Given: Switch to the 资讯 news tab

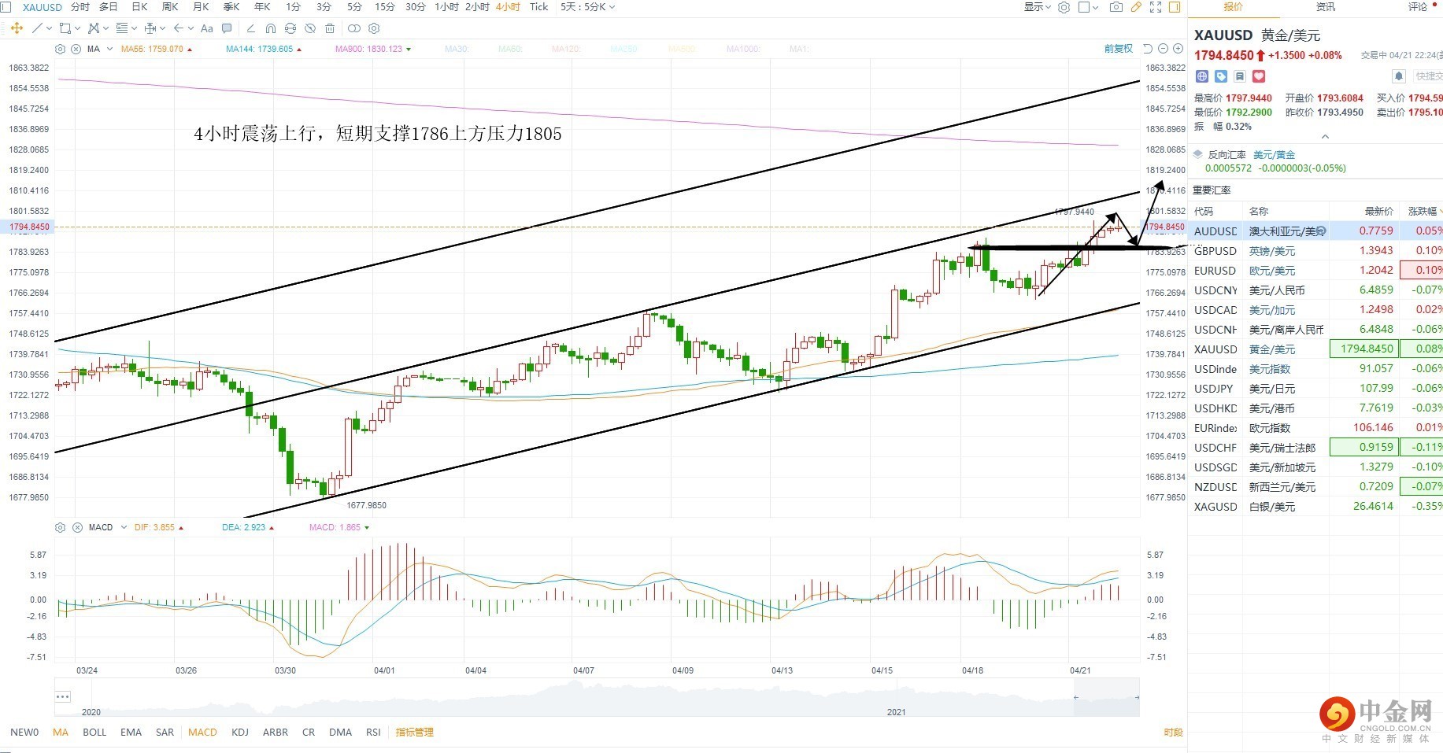Looking at the screenshot, I should [x=1326, y=7].
